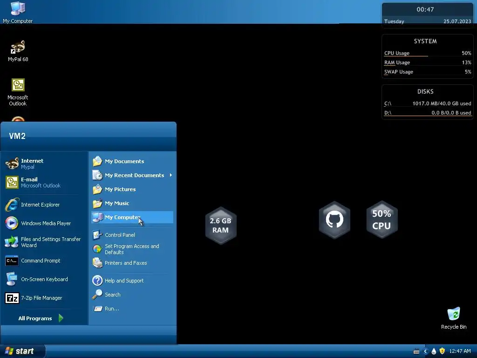This screenshot has height=358, width=477.
Task: Select My Computer in the Start menu
Action: pos(132,217)
